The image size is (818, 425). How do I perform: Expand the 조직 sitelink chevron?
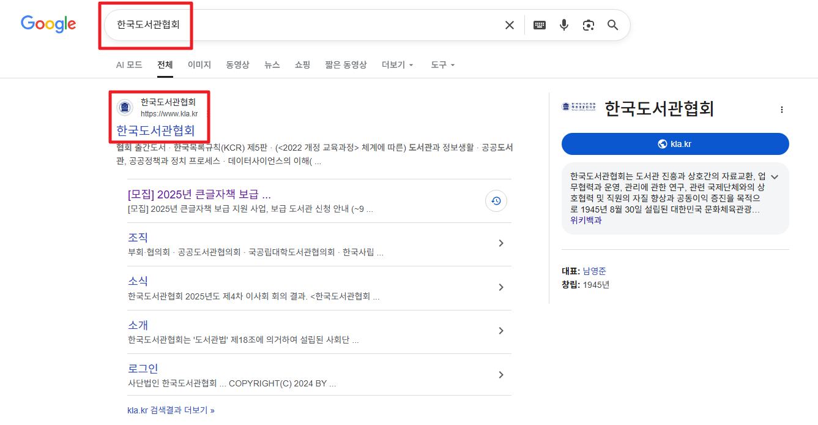501,243
